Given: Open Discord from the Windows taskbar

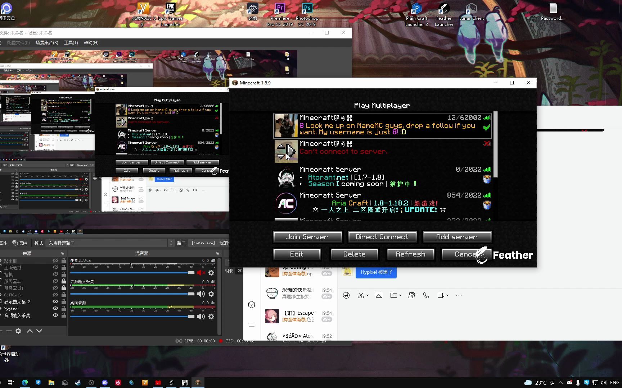Looking at the screenshot, I should click(x=105, y=383).
